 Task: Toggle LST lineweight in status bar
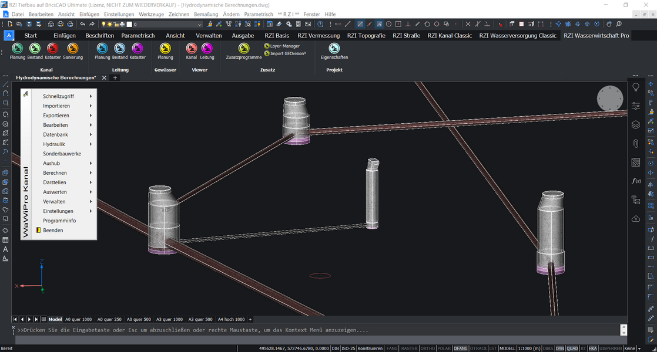point(492,348)
